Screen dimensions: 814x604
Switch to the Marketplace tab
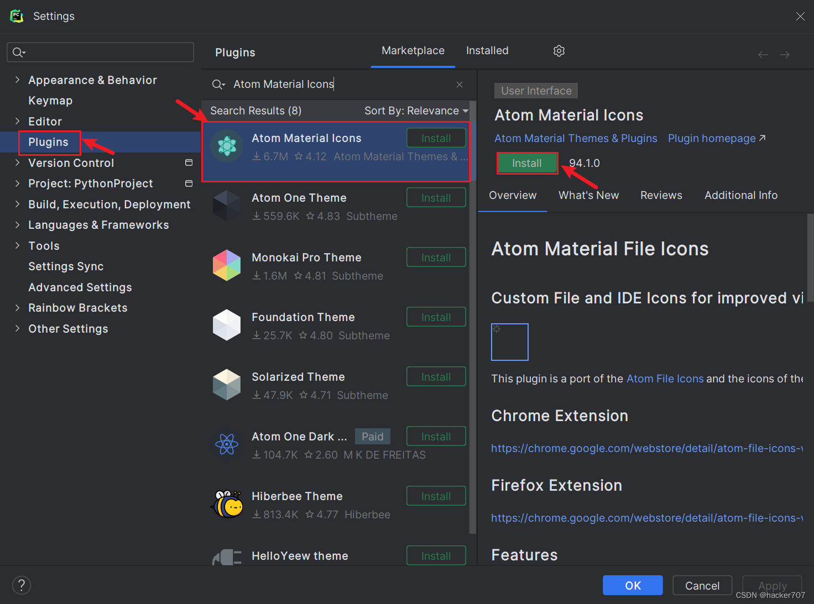(x=413, y=51)
